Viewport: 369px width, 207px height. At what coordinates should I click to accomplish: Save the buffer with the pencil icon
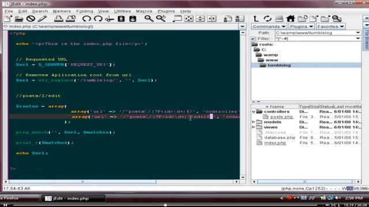42,18
